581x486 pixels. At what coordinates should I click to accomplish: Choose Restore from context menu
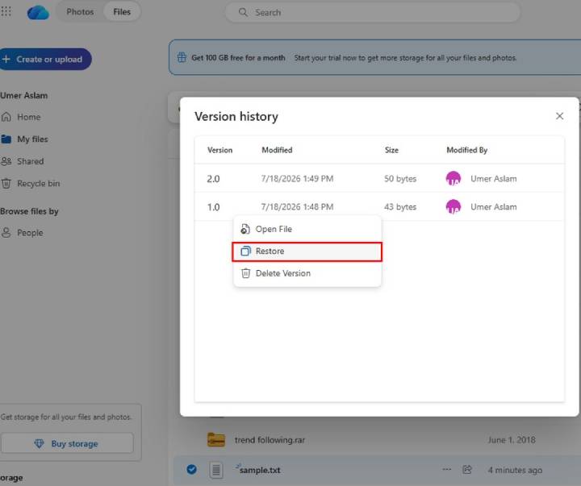[x=307, y=251]
